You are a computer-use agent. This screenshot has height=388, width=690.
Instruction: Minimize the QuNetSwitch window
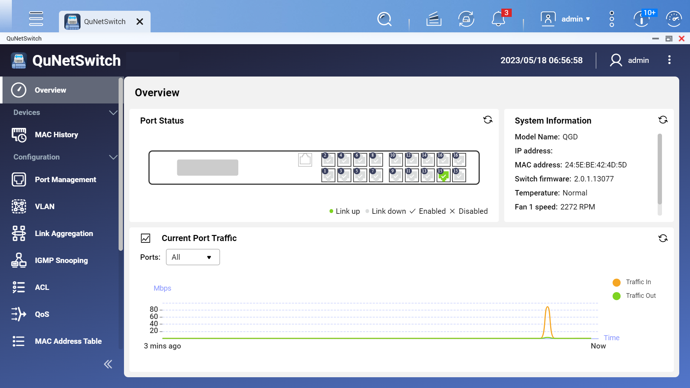coord(655,38)
